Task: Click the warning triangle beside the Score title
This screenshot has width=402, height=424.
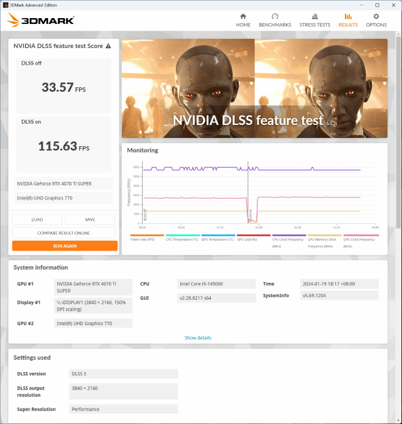Action: coord(108,46)
